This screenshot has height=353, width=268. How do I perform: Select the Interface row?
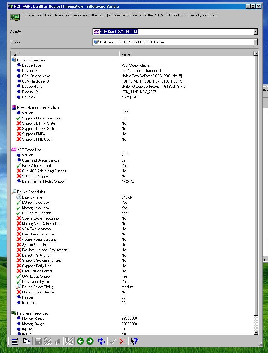(132, 302)
